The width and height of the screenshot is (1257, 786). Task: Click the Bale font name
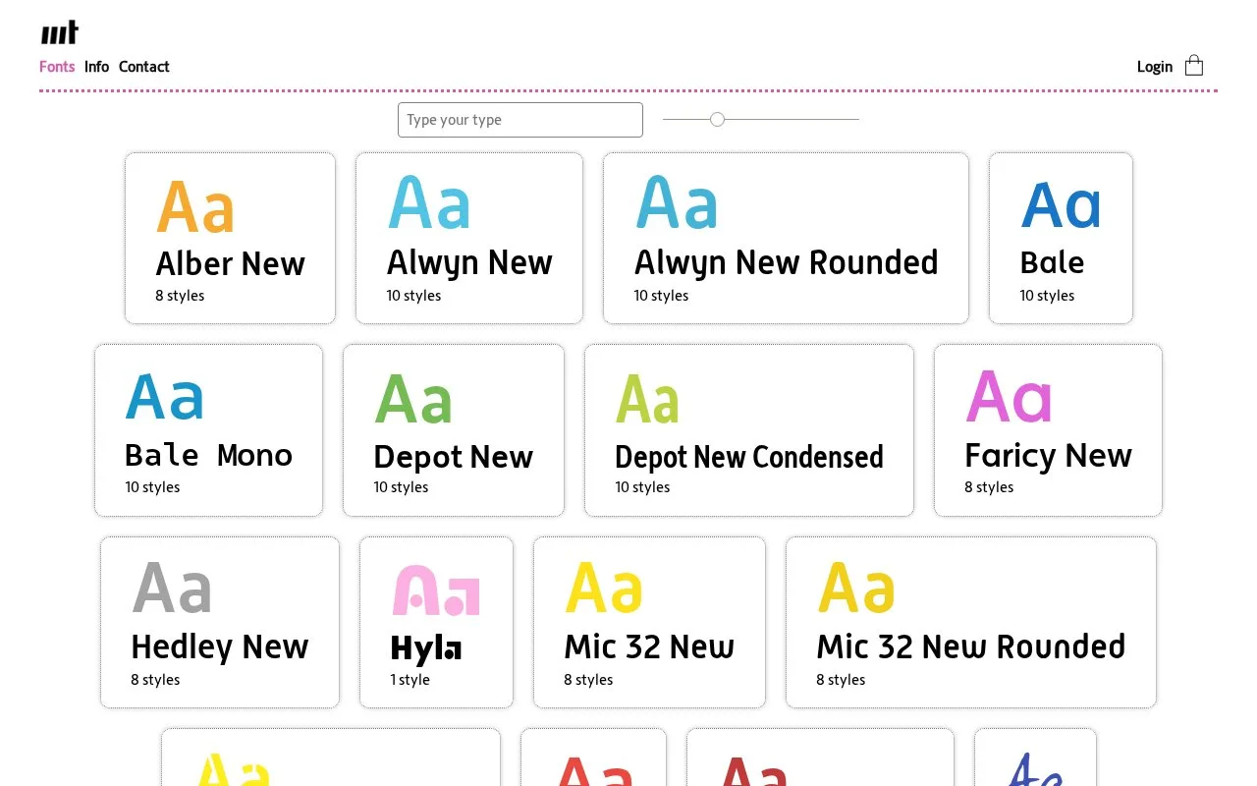point(1052,262)
